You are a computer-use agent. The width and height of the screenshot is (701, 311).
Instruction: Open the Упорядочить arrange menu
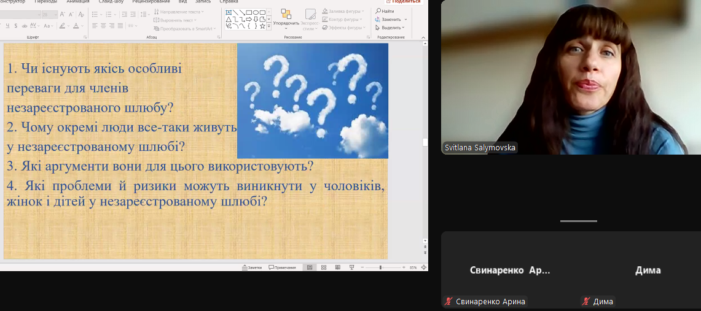pyautogui.click(x=286, y=20)
